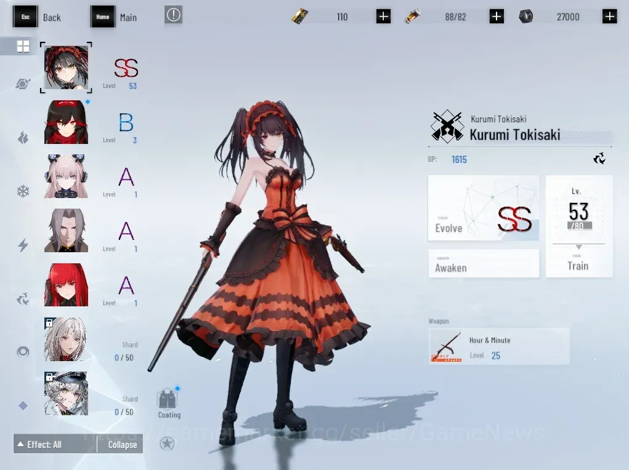Toggle the star favorite icon
Screen dimensions: 629x470
167,443
